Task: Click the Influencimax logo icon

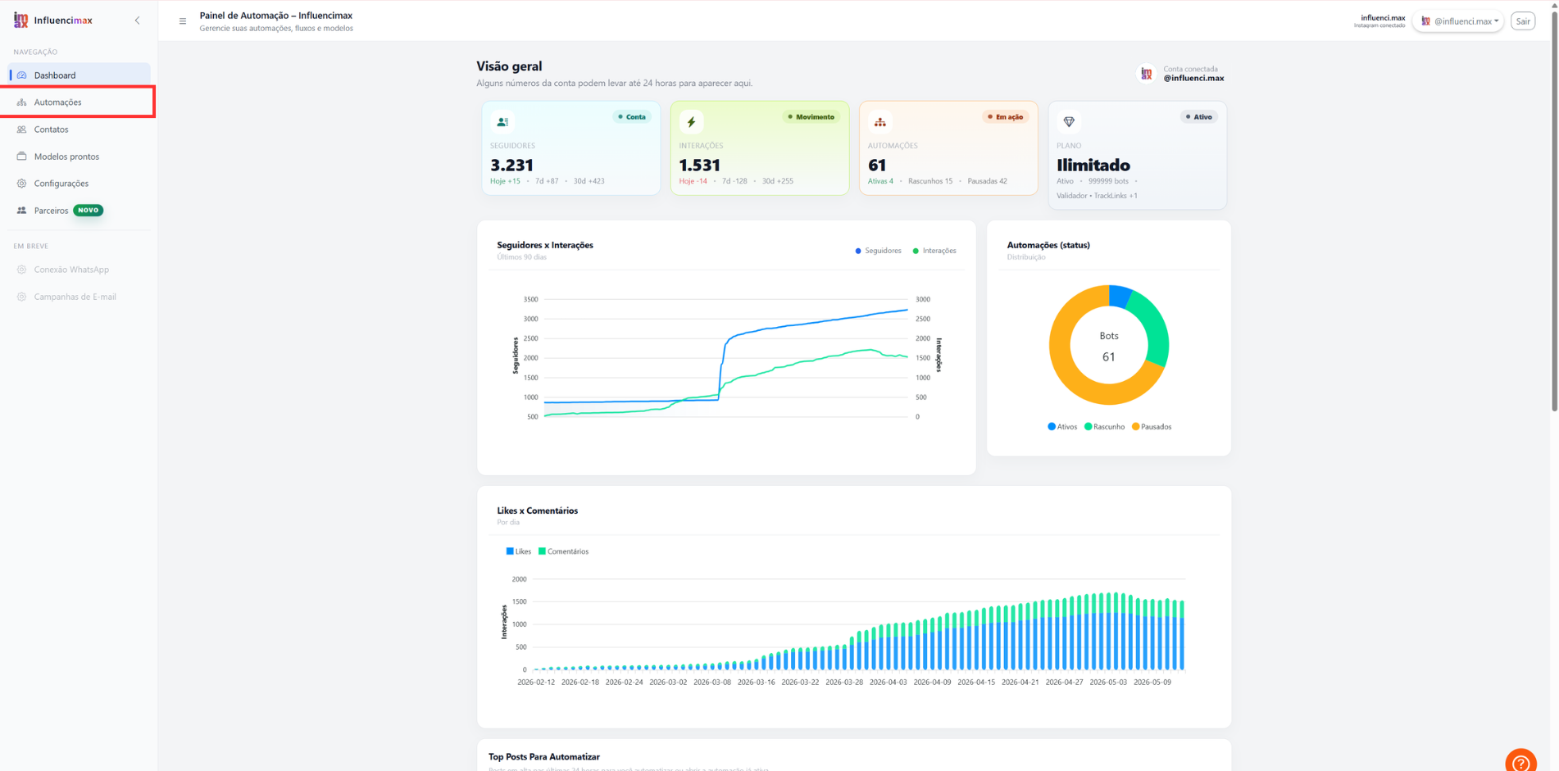Action: click(20, 20)
